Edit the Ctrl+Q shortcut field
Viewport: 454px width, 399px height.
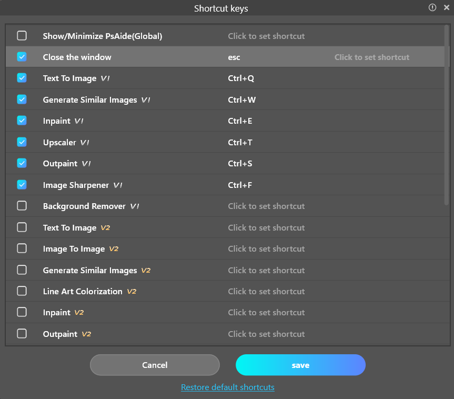241,78
